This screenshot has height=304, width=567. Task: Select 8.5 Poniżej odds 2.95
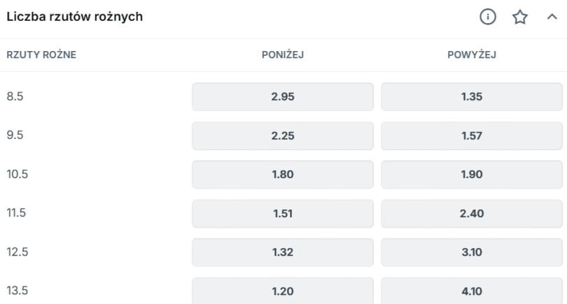(x=283, y=96)
